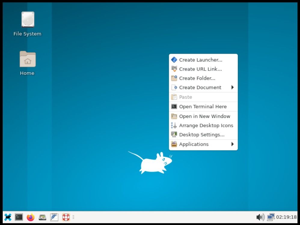Open Help using the life-ring taskbar icon
The height and width of the screenshot is (225, 300).
tap(66, 217)
